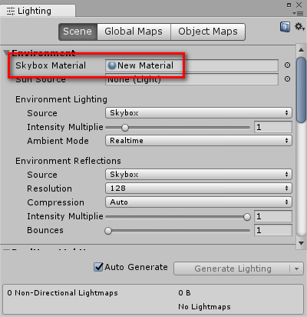Viewport: 307px width, 317px height.
Task: Open Environment Reflections Source dropdown
Action: pos(199,175)
